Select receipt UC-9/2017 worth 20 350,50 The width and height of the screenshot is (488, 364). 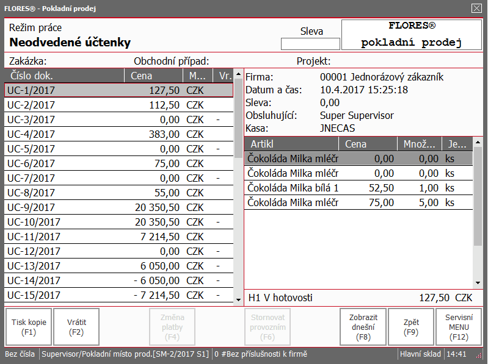tap(119, 207)
